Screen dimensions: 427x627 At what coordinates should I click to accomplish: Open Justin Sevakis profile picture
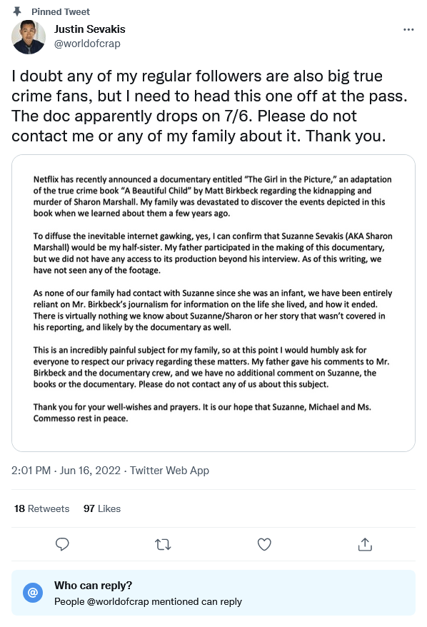click(x=29, y=37)
